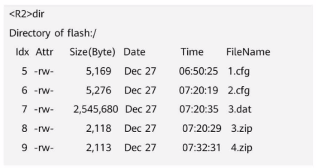Screen dimensions: 316x168
Task: Select file name 1.cfg
Action: 239,72
